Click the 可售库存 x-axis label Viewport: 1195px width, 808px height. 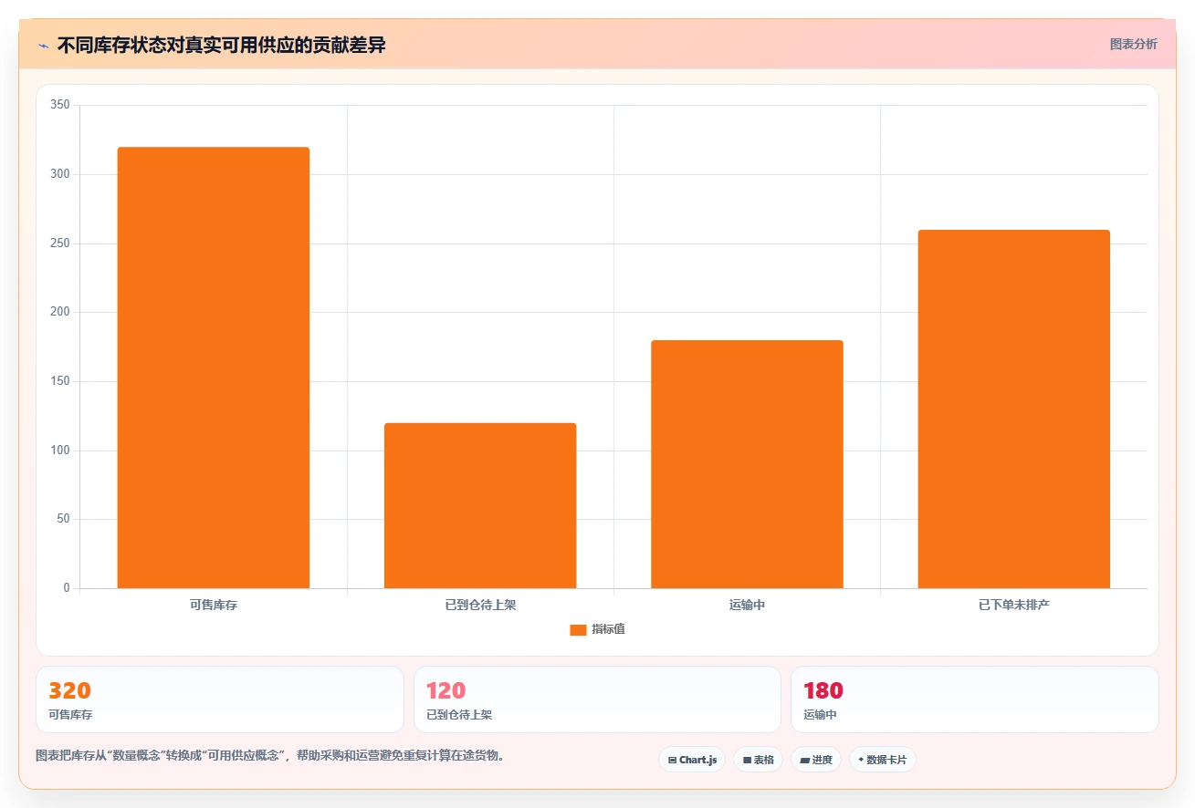pos(214,605)
